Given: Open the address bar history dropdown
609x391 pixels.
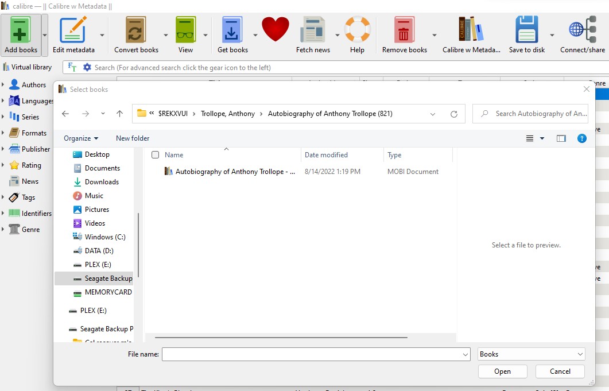Looking at the screenshot, I should pyautogui.click(x=433, y=114).
